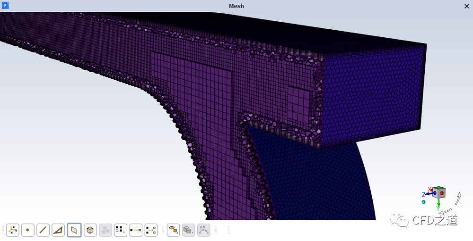
Task: Click the Fluent app icon in title bar
Action: [6, 6]
